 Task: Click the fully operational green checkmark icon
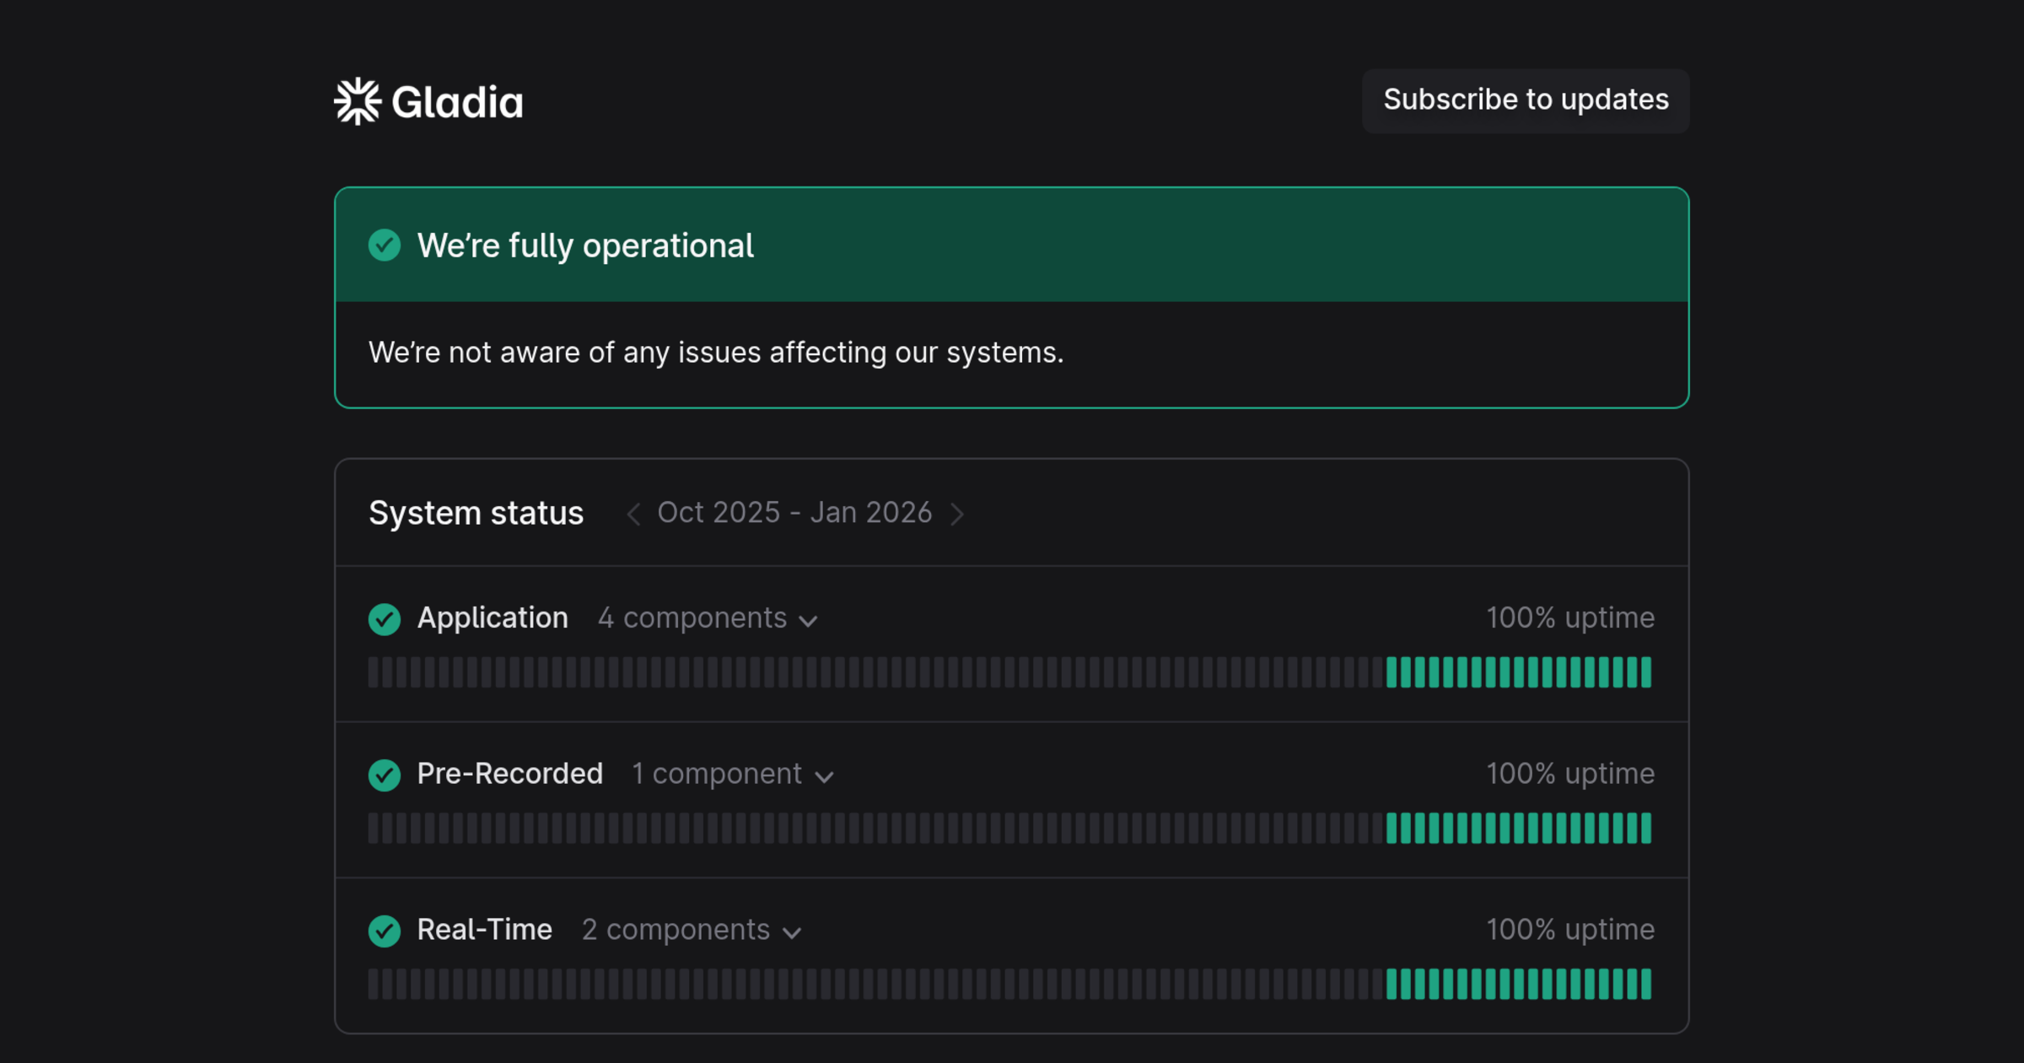point(385,246)
